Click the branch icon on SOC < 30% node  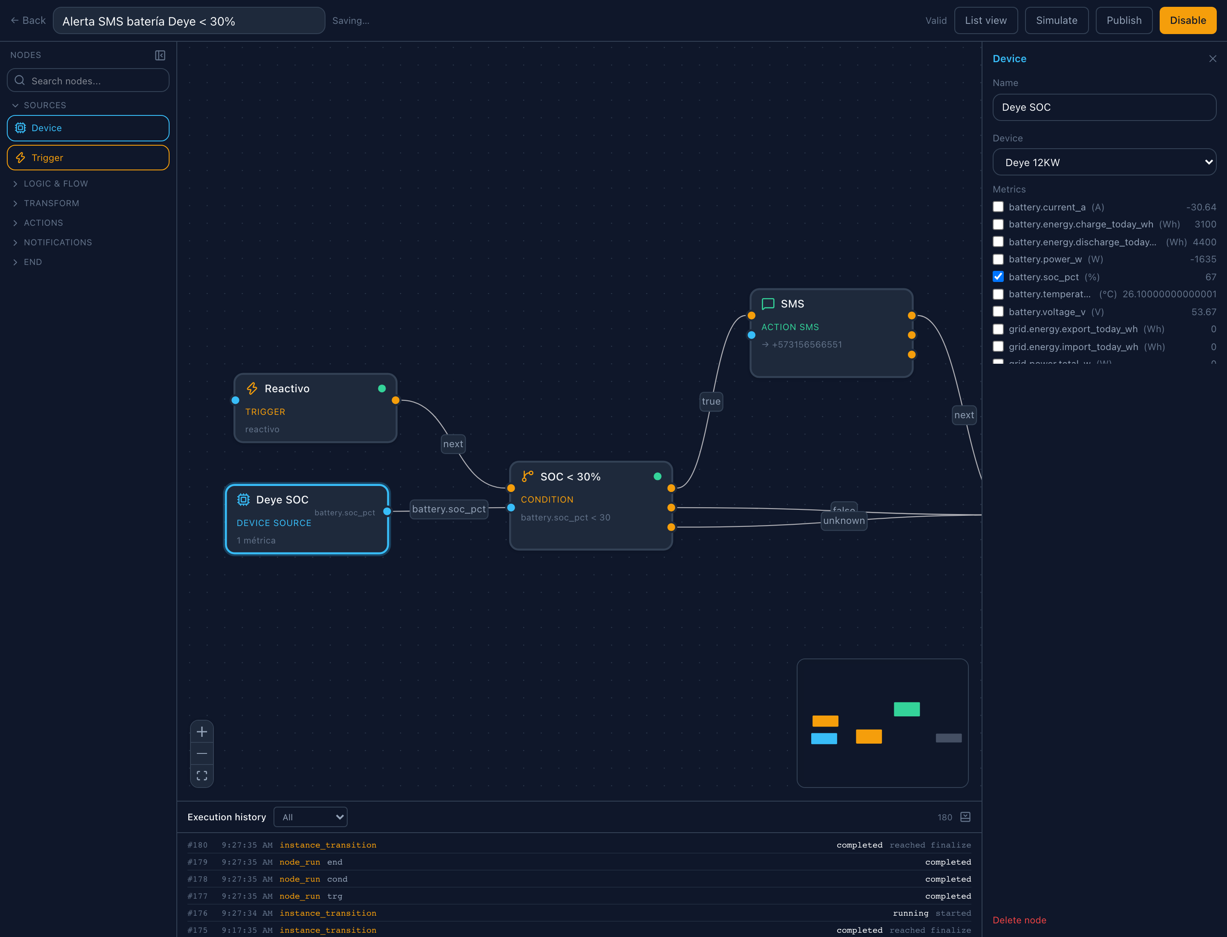[527, 476]
